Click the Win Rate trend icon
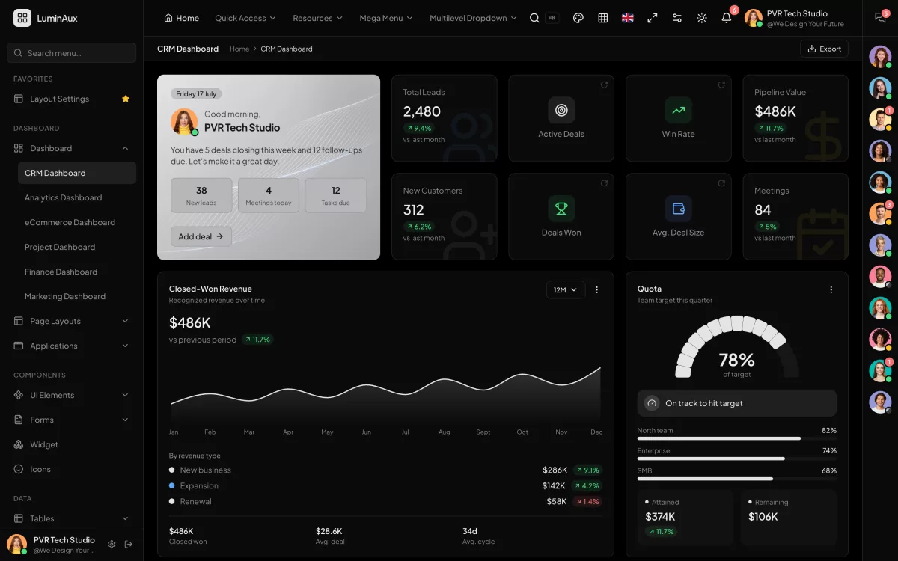The height and width of the screenshot is (561, 898). tap(678, 111)
